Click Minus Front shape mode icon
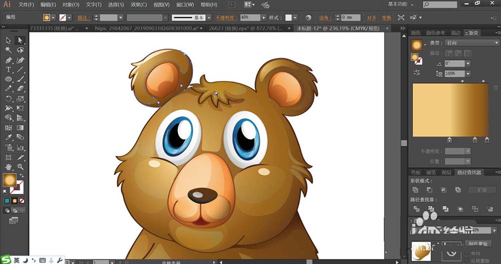Viewport: 501px width, 264px height. click(x=429, y=189)
